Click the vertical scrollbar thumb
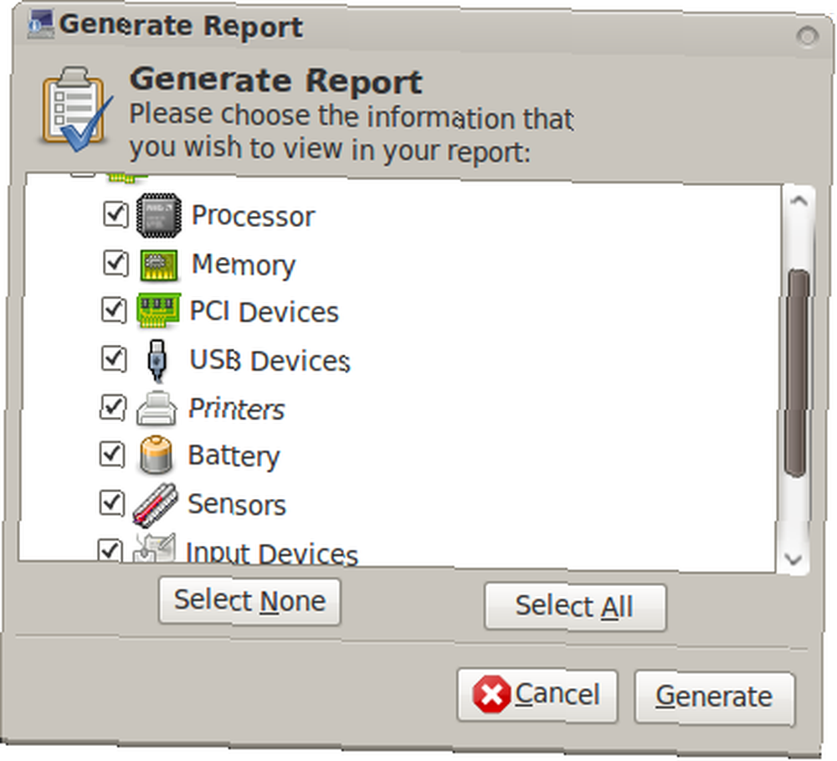The height and width of the screenshot is (761, 837). [x=797, y=373]
